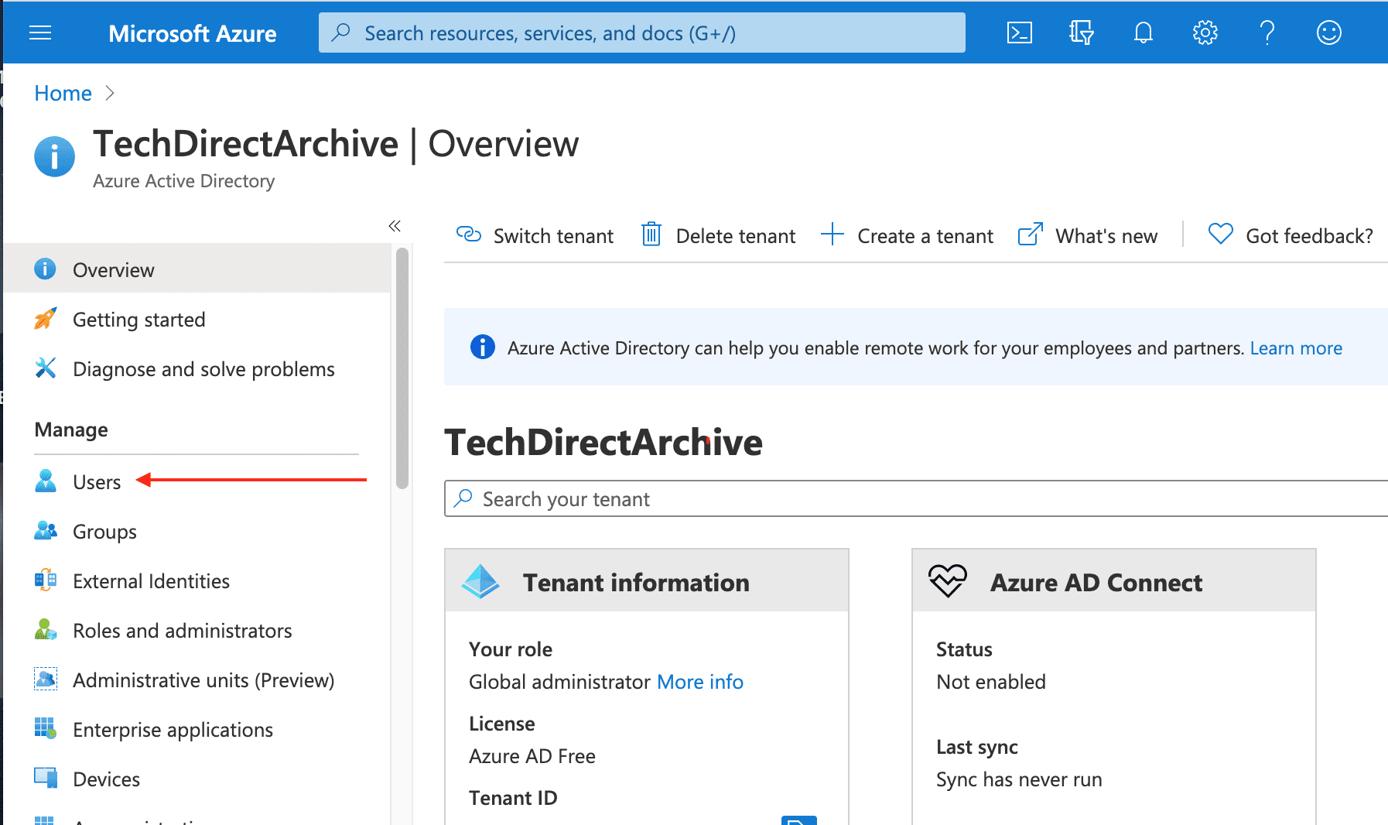Image resolution: width=1388 pixels, height=825 pixels.
Task: Click the Search your tenant field
Action: coord(913,499)
